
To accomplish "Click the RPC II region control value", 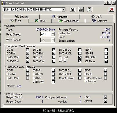I will coord(39,97).
